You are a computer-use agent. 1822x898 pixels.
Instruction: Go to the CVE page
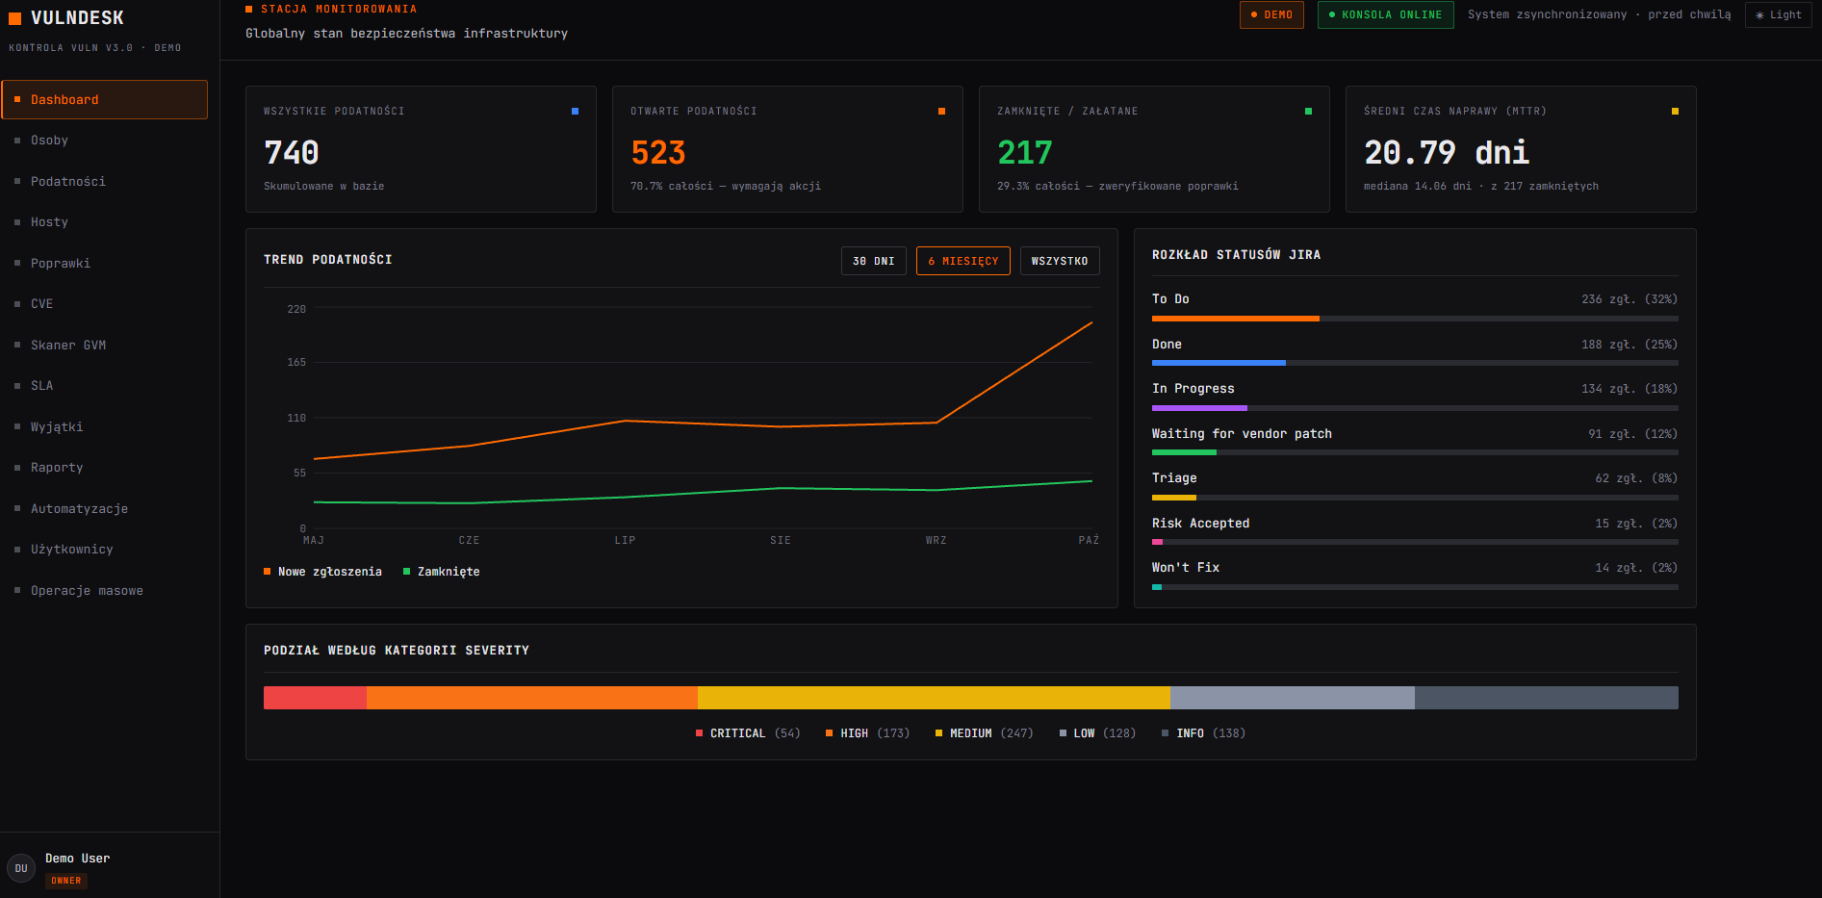105,304
